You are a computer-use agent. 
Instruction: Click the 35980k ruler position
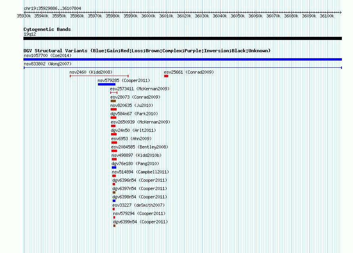[x=113, y=16]
